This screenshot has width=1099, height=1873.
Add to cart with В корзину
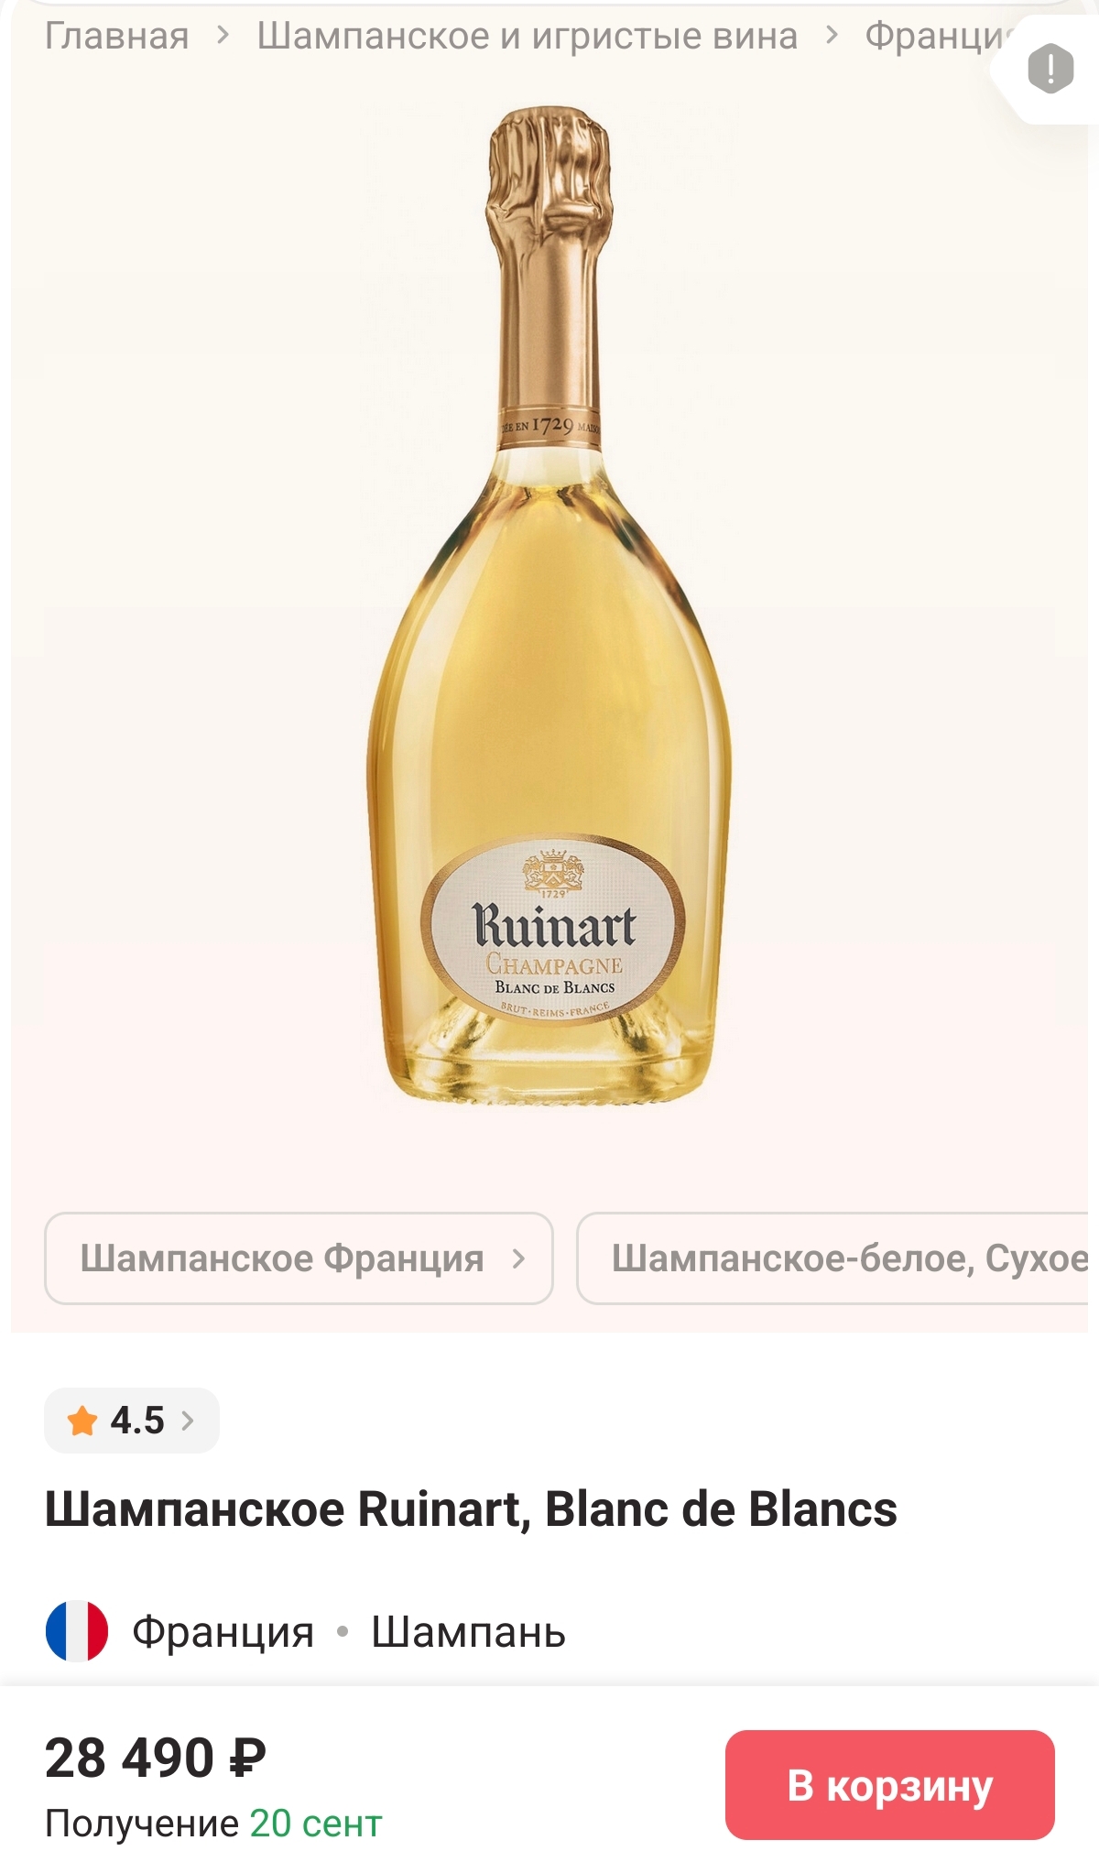coord(890,1785)
